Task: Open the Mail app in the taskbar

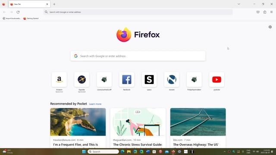Action: (x=167, y=152)
